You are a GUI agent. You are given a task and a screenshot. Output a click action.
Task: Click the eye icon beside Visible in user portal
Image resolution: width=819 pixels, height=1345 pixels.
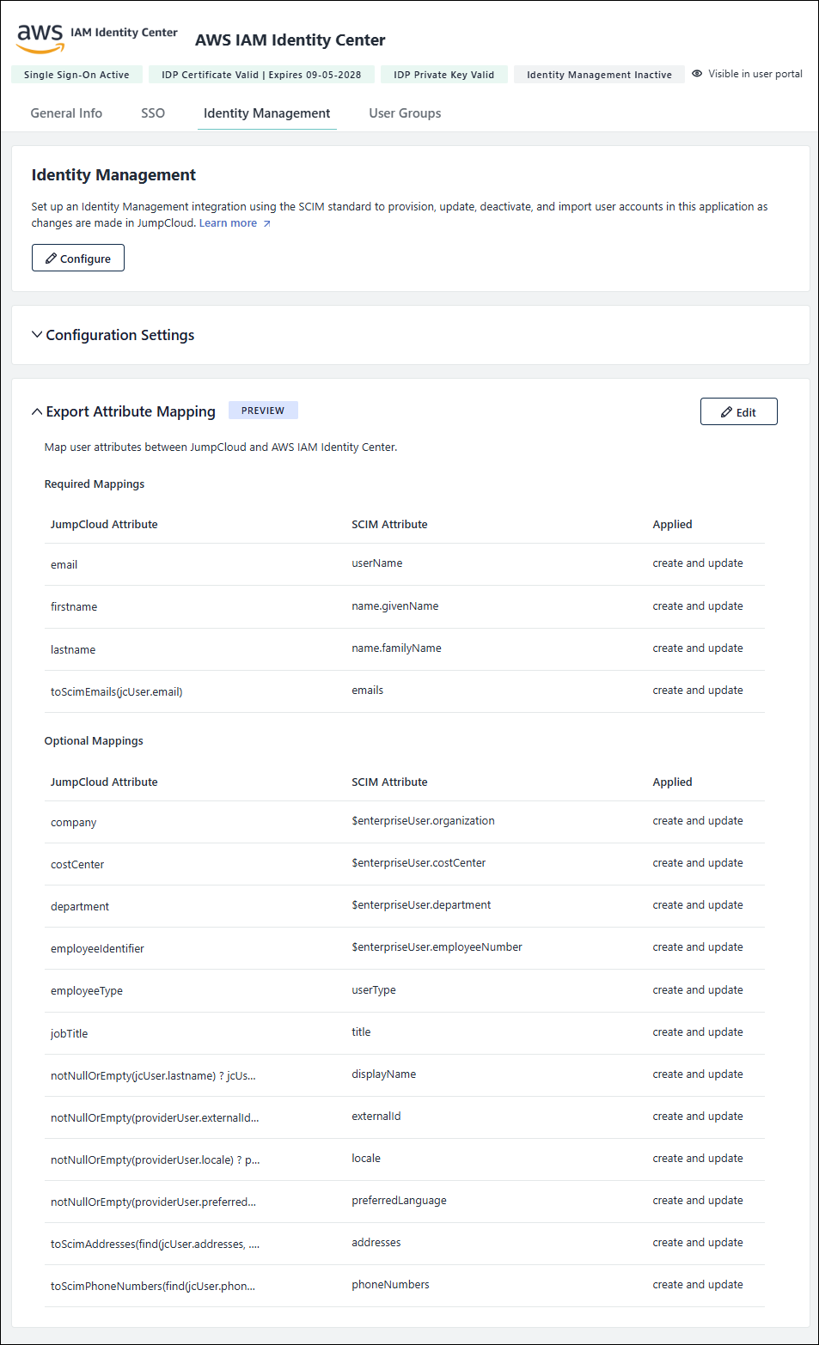[697, 74]
